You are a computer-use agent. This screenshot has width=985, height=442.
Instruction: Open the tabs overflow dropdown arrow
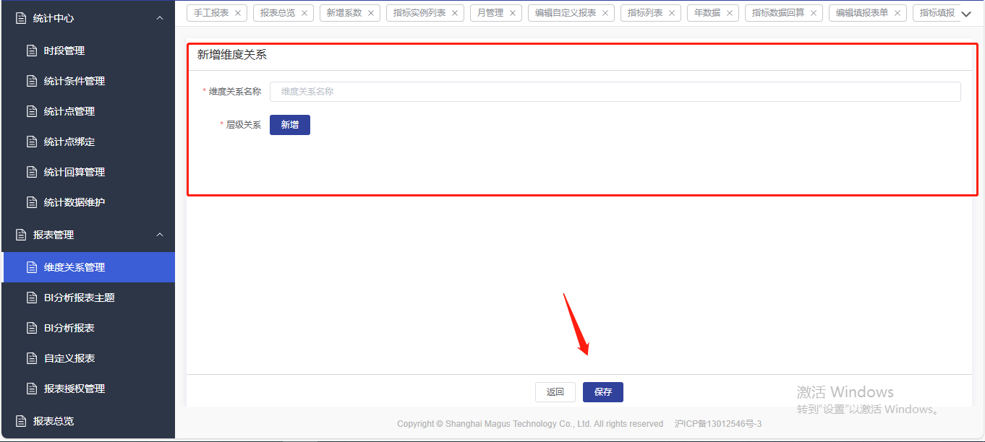[966, 14]
